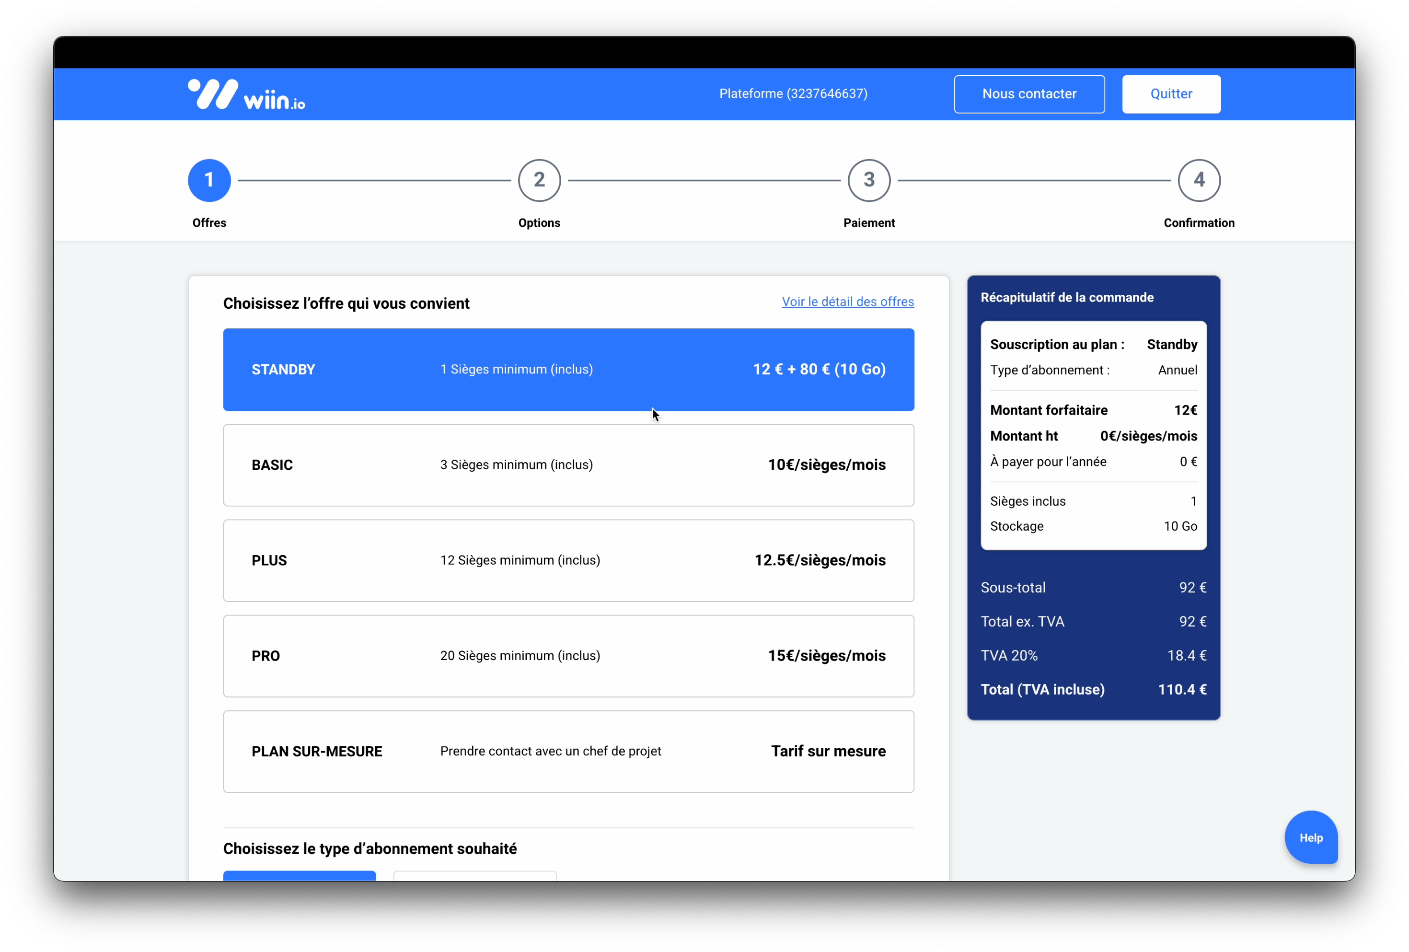The width and height of the screenshot is (1409, 952).
Task: Click the TVA 20% value 18.4 €
Action: point(1187,655)
